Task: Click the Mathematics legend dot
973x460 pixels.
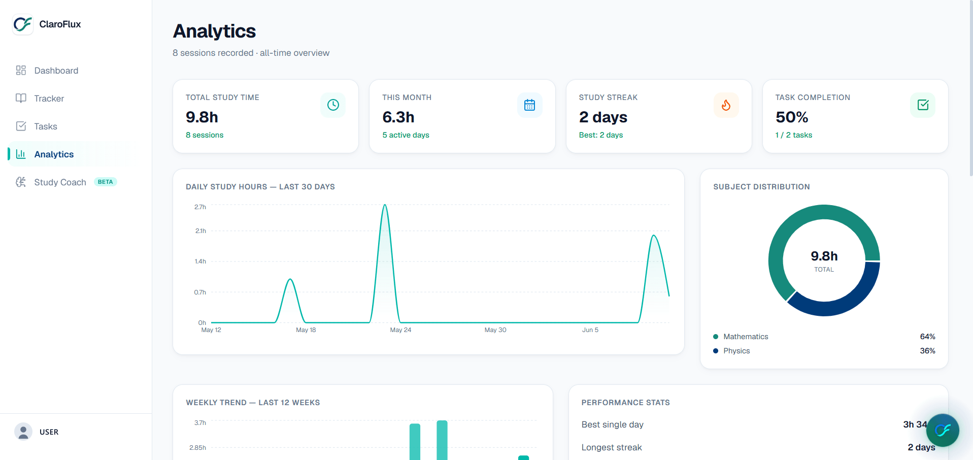Action: tap(716, 337)
